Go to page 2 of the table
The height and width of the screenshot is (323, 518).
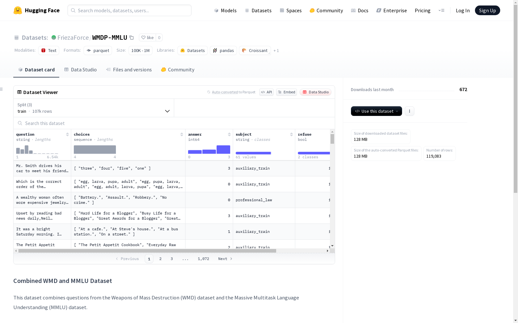tap(160, 259)
